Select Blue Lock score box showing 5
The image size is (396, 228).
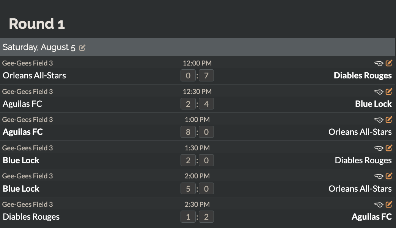[188, 189]
